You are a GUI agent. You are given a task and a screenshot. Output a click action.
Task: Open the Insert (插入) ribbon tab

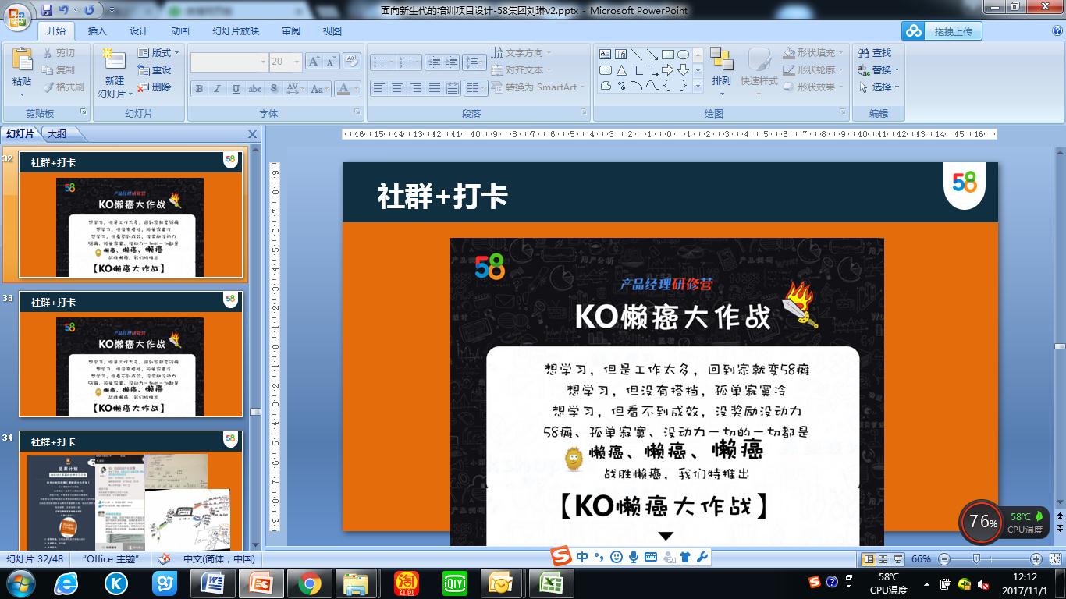(98, 31)
